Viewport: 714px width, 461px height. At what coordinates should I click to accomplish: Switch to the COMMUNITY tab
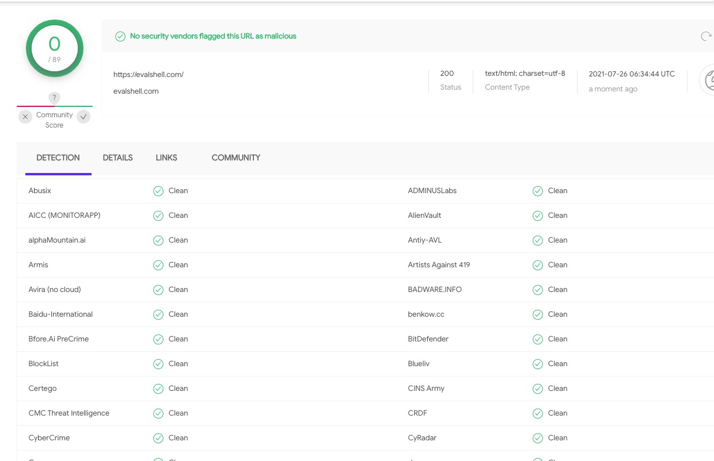pos(236,157)
